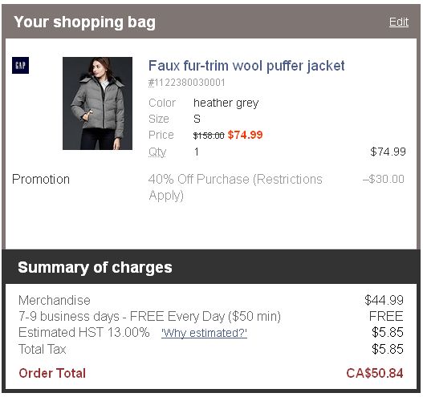Click the Gap brand logo icon
The height and width of the screenshot is (397, 423).
click(21, 65)
